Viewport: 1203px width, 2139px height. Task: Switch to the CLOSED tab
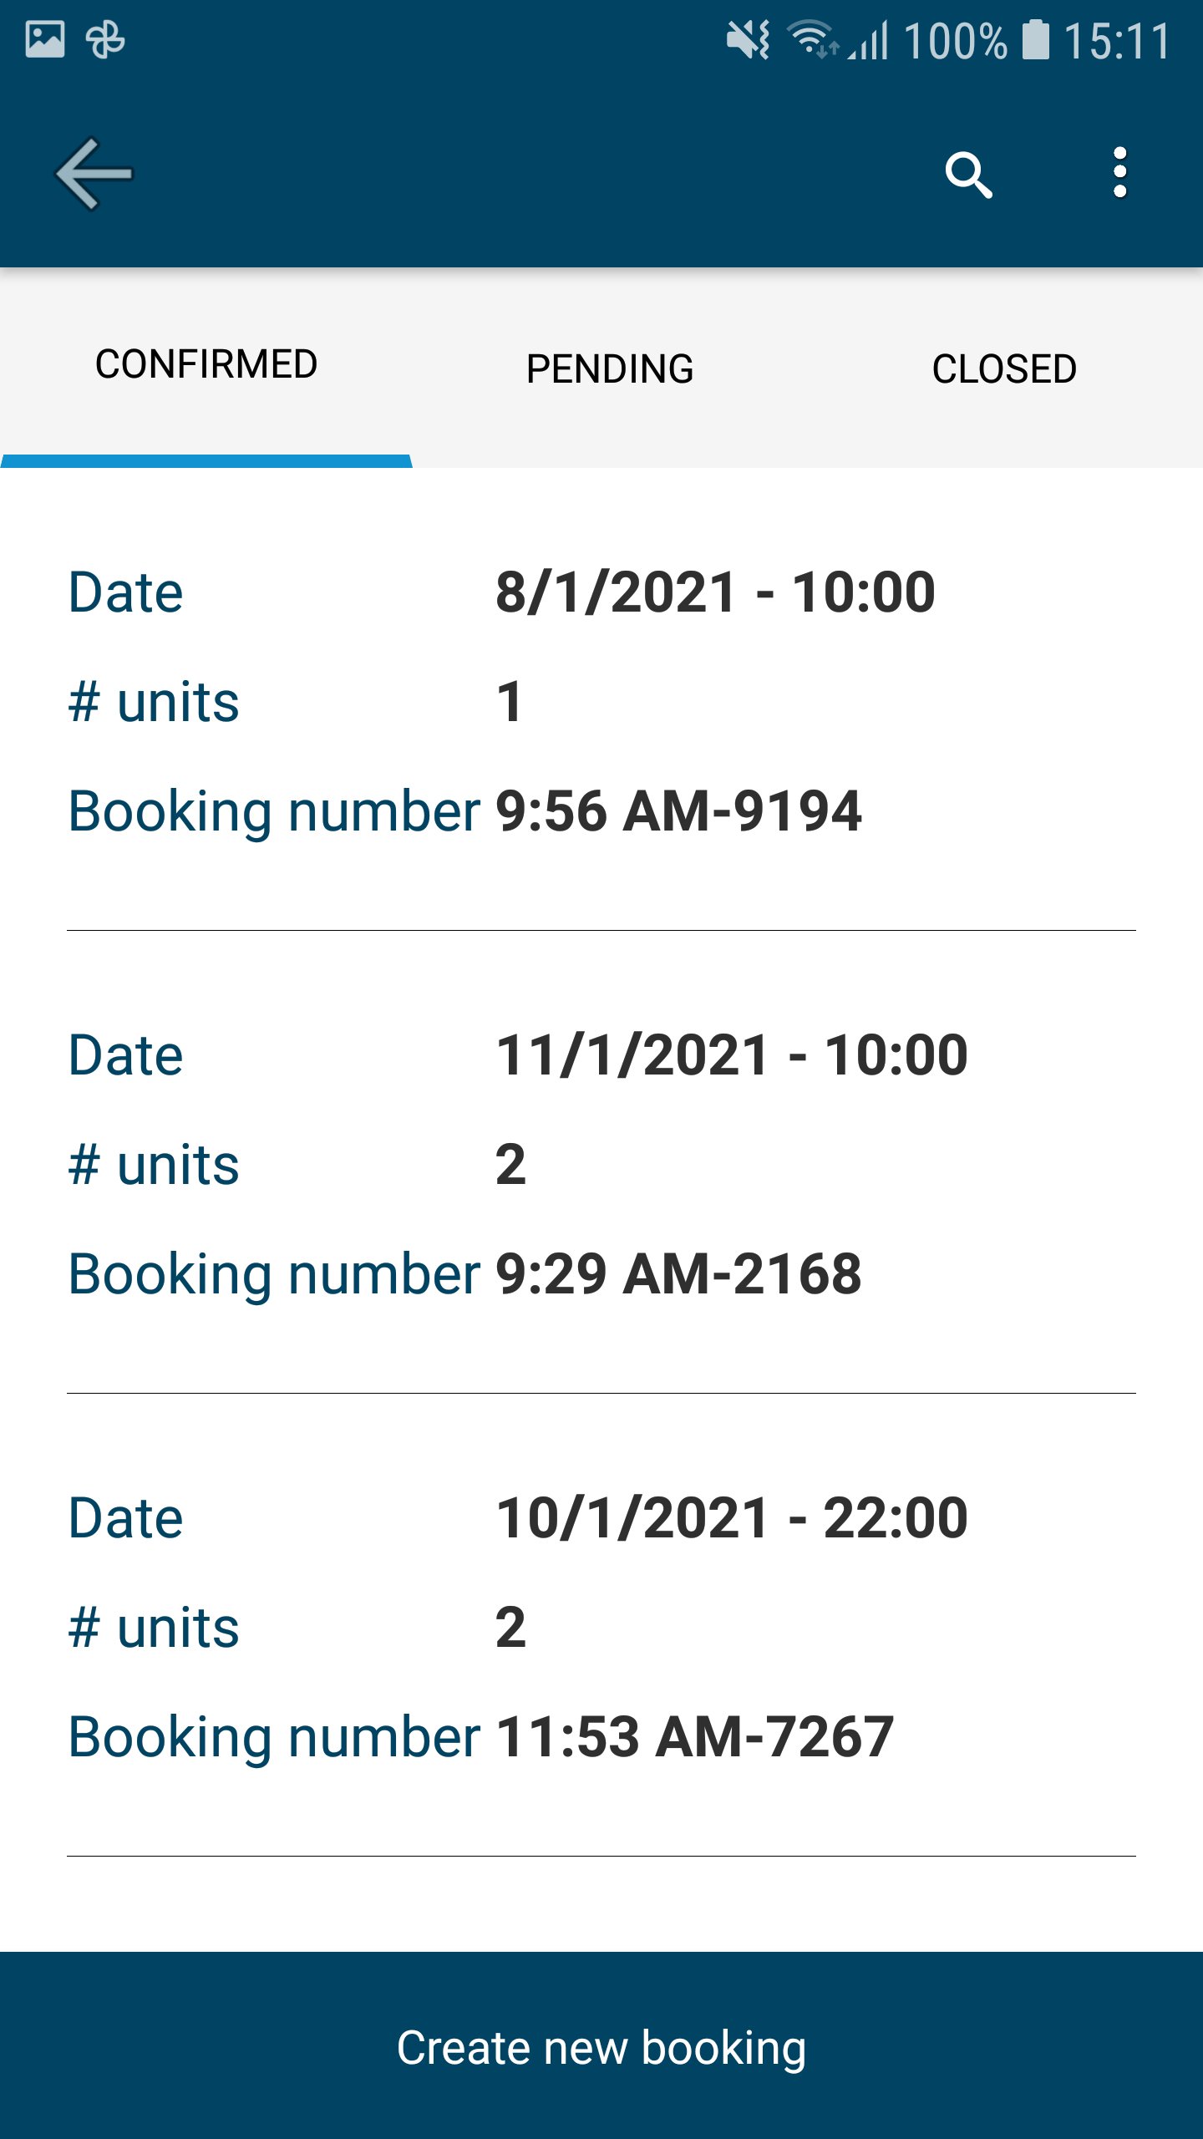[x=1003, y=368]
